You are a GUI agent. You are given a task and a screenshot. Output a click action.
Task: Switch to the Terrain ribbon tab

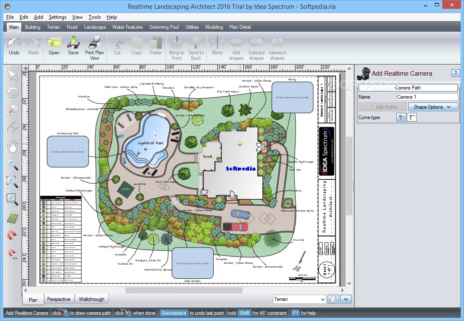point(54,27)
